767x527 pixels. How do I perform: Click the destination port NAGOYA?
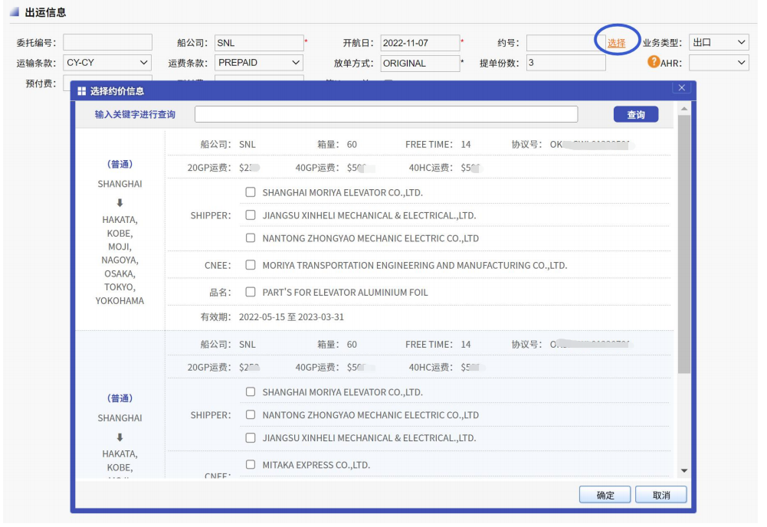pyautogui.click(x=120, y=260)
